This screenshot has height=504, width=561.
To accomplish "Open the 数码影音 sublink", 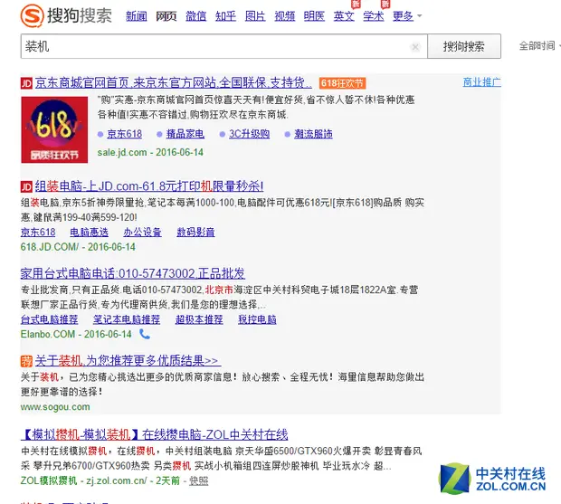I will tap(195, 233).
